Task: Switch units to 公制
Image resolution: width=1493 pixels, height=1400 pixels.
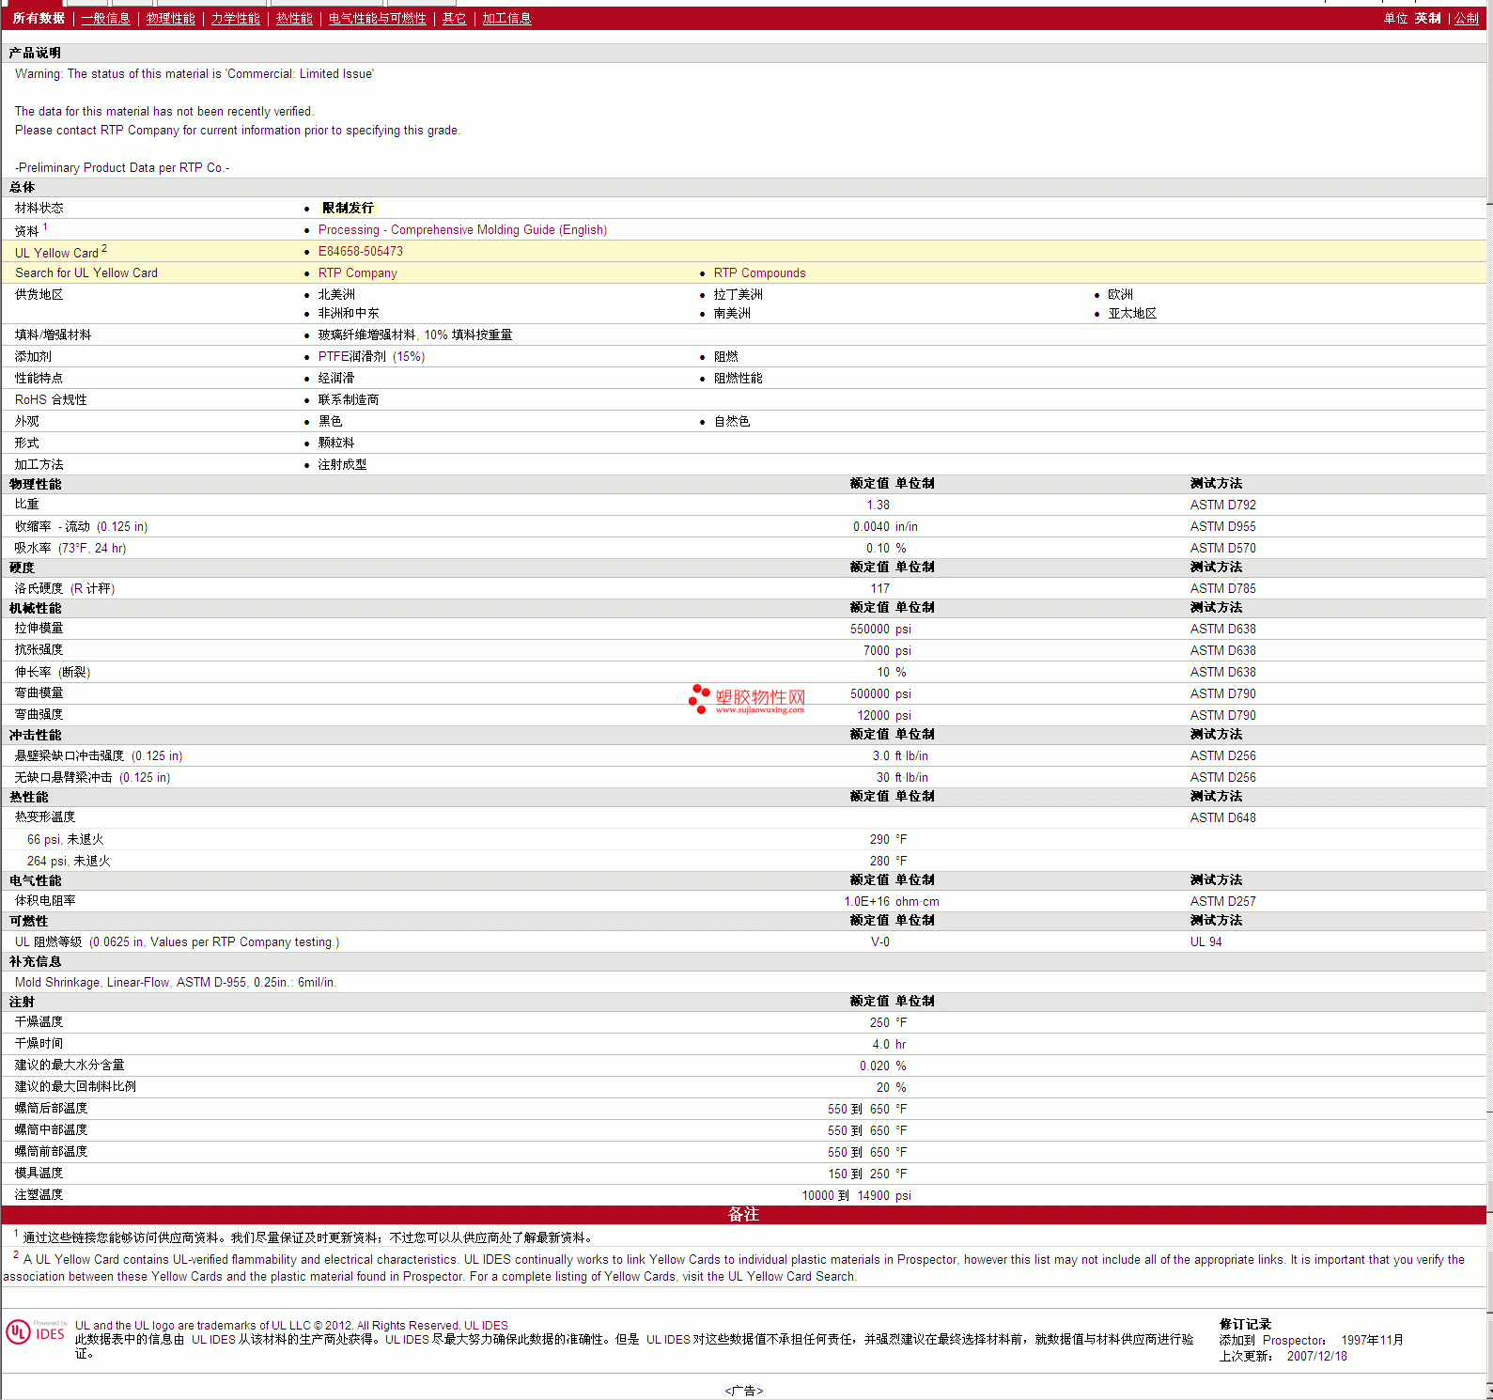Action: 1466,19
